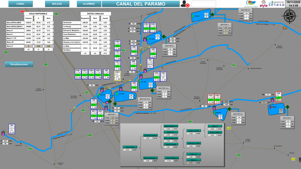301x169 pixels.
Task: Open the CANAL menu tab
Action: pos(21,4)
